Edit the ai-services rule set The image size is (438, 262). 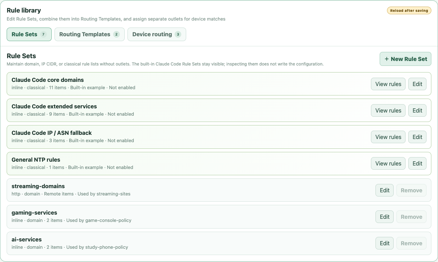coord(385,243)
